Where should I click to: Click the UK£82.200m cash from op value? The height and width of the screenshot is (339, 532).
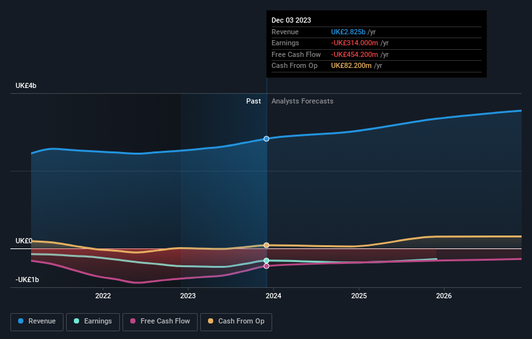click(351, 66)
